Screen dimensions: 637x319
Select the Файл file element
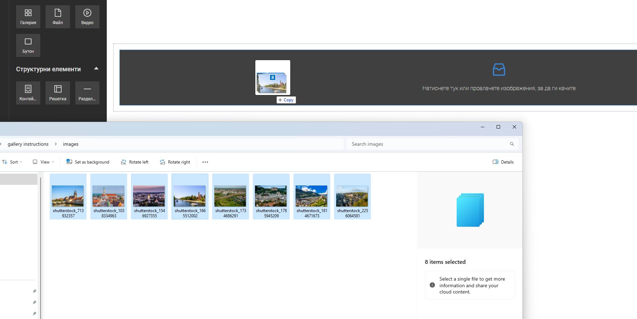pyautogui.click(x=58, y=16)
